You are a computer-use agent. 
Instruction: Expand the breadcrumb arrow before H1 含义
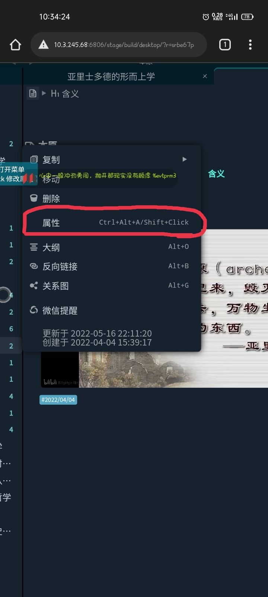(x=44, y=93)
